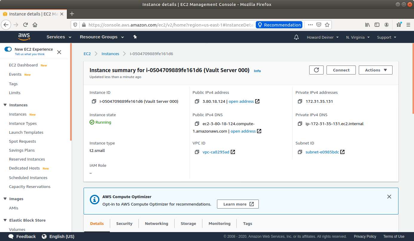Close the New EC2 Experience banner

(59, 52)
